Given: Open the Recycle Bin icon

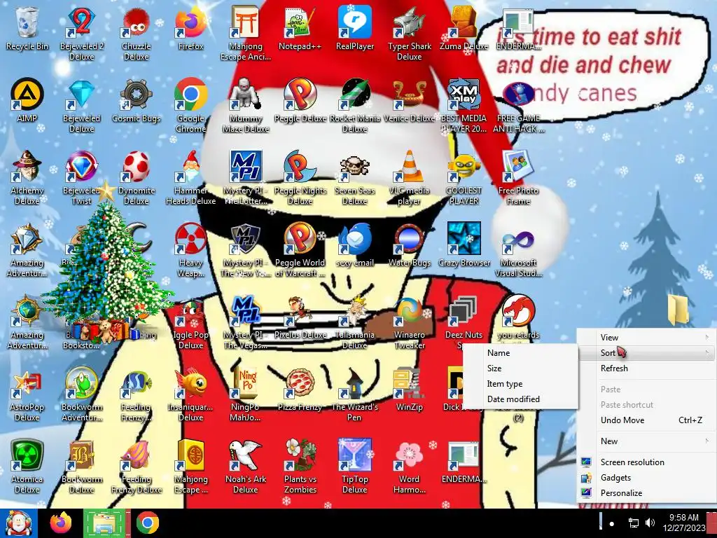Looking at the screenshot, I should coord(27,28).
